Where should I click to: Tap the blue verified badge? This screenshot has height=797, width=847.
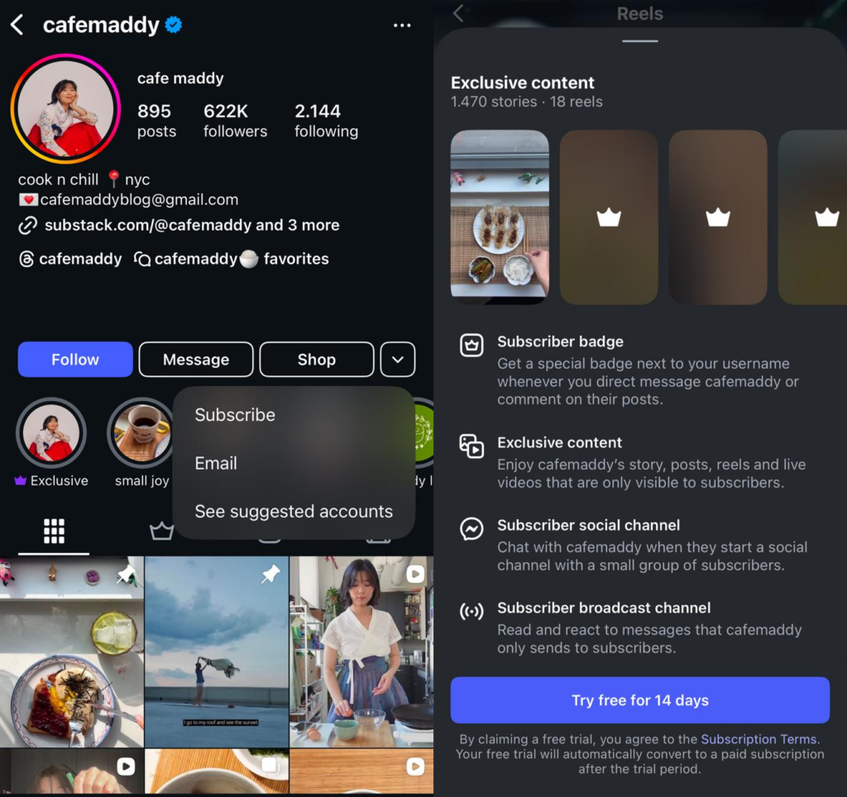pyautogui.click(x=174, y=26)
